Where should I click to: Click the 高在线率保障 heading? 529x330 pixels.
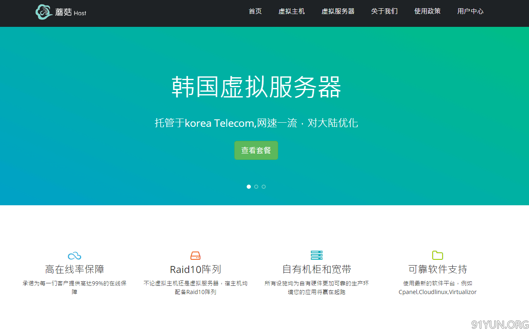pyautogui.click(x=75, y=269)
